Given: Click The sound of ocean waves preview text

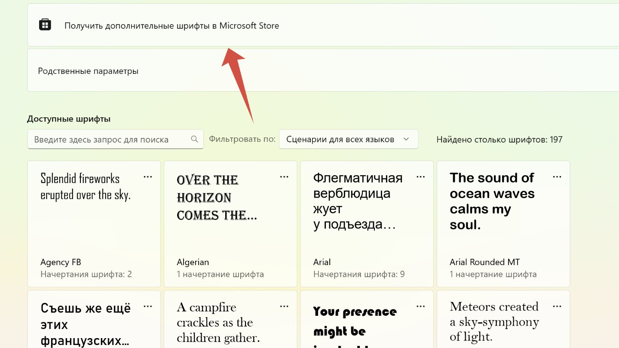Looking at the screenshot, I should pyautogui.click(x=492, y=201).
